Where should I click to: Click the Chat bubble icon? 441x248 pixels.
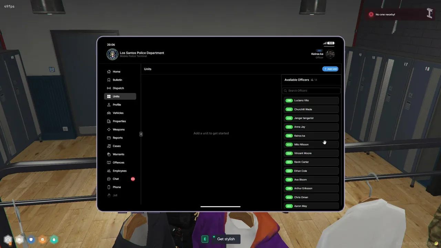point(109,179)
